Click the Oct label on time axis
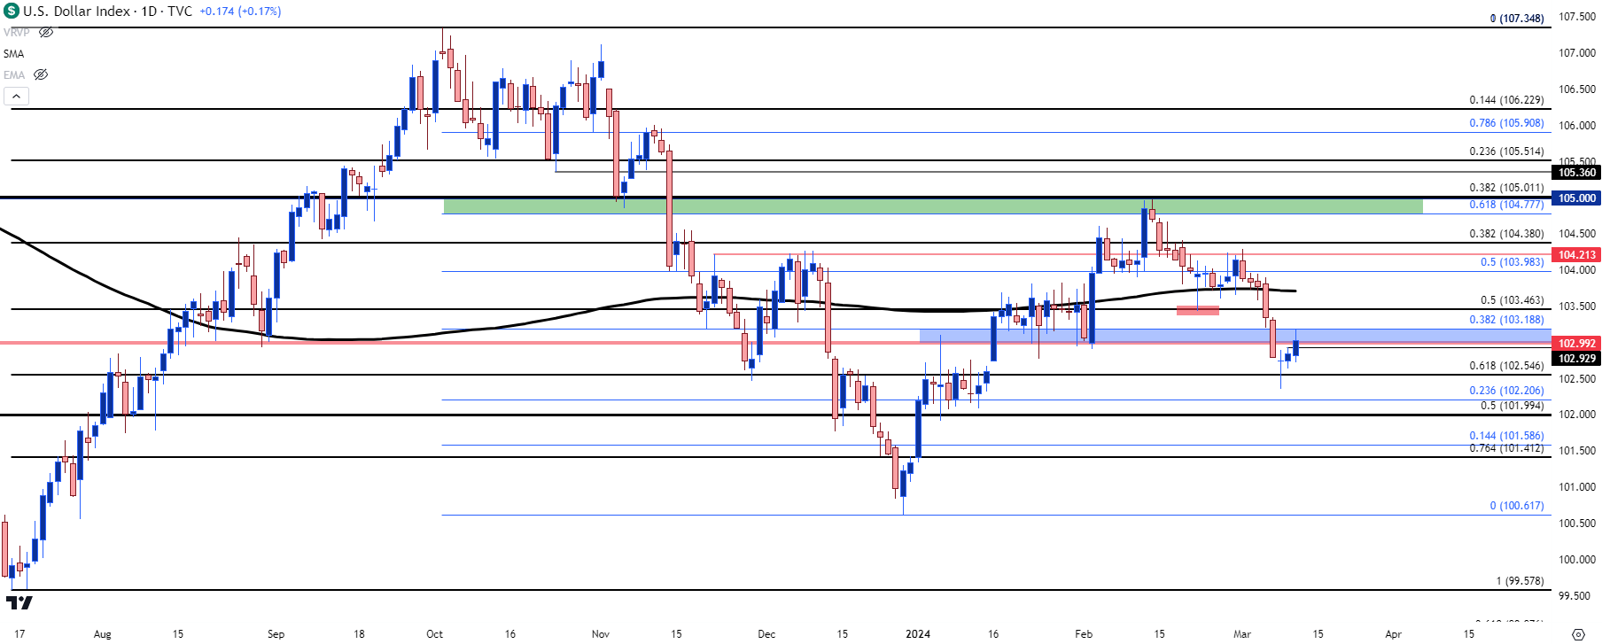Viewport: 1602px width, 644px height. click(434, 634)
